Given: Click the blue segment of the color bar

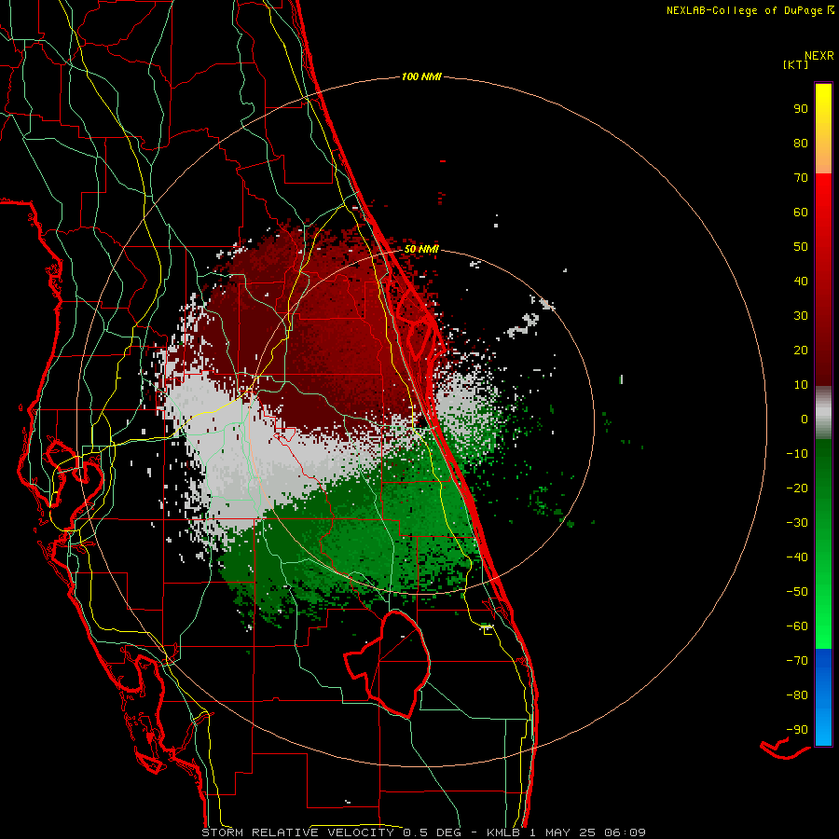Looking at the screenshot, I should (823, 697).
